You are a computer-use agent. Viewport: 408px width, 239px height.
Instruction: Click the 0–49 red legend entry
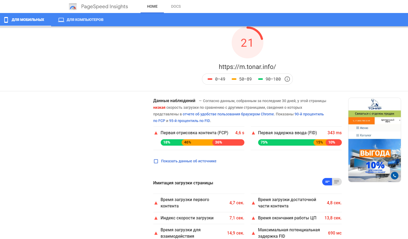pos(216,79)
